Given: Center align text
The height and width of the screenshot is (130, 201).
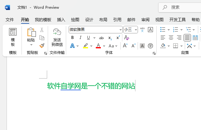Looking at the screenshot, I should [171, 38].
